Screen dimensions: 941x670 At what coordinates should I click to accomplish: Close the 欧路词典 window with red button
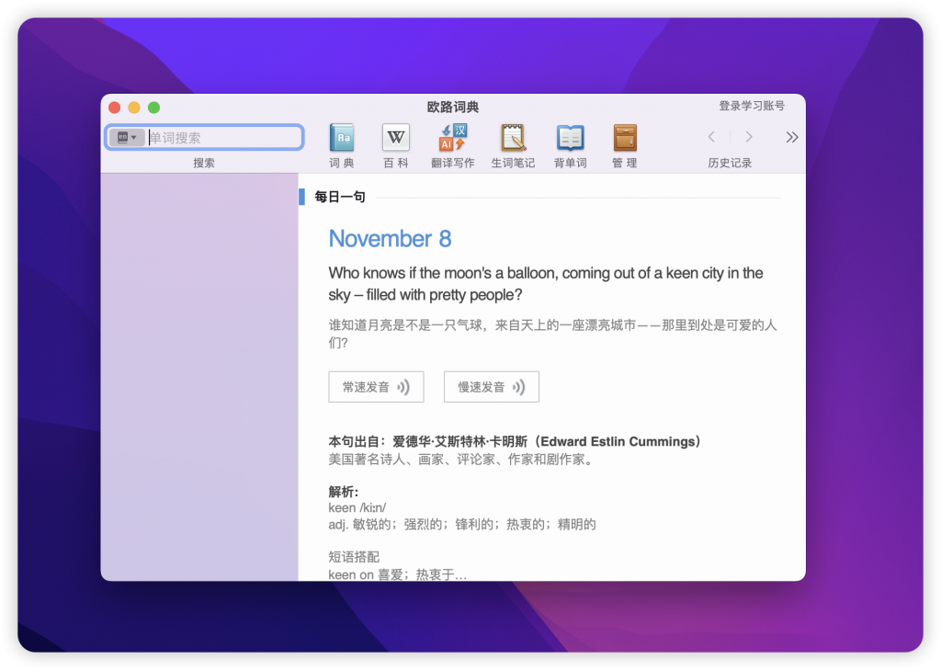click(115, 108)
